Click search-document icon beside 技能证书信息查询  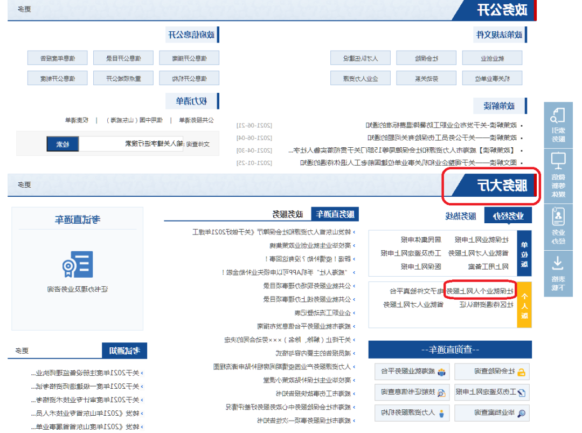pyautogui.click(x=441, y=393)
